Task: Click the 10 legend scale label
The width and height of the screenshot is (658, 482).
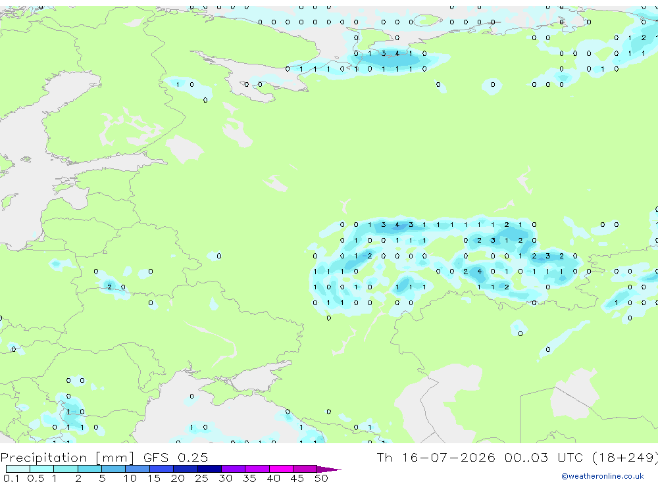Action: coord(130,478)
